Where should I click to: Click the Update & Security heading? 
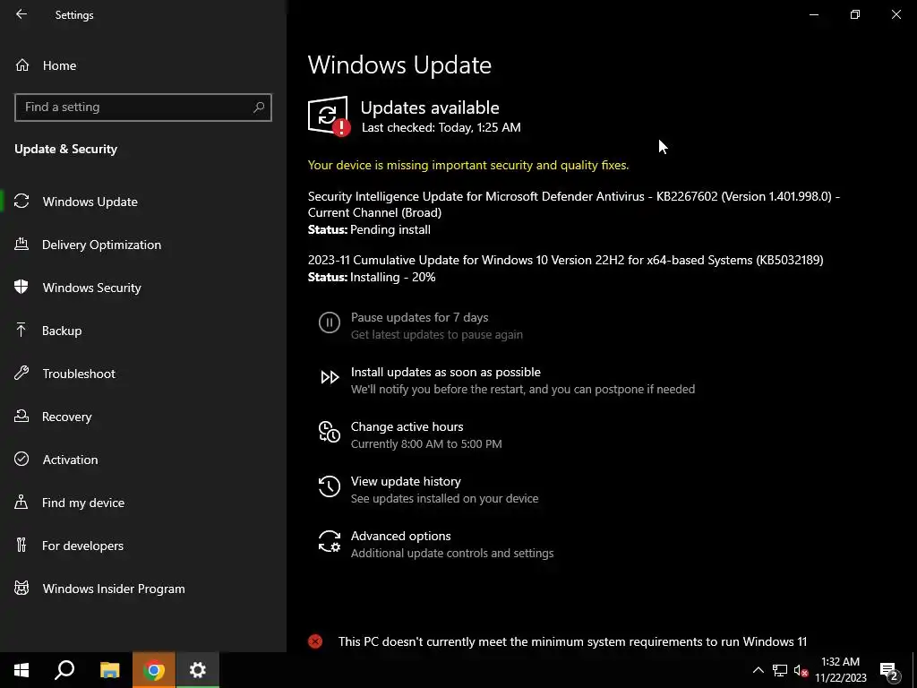pyautogui.click(x=65, y=149)
